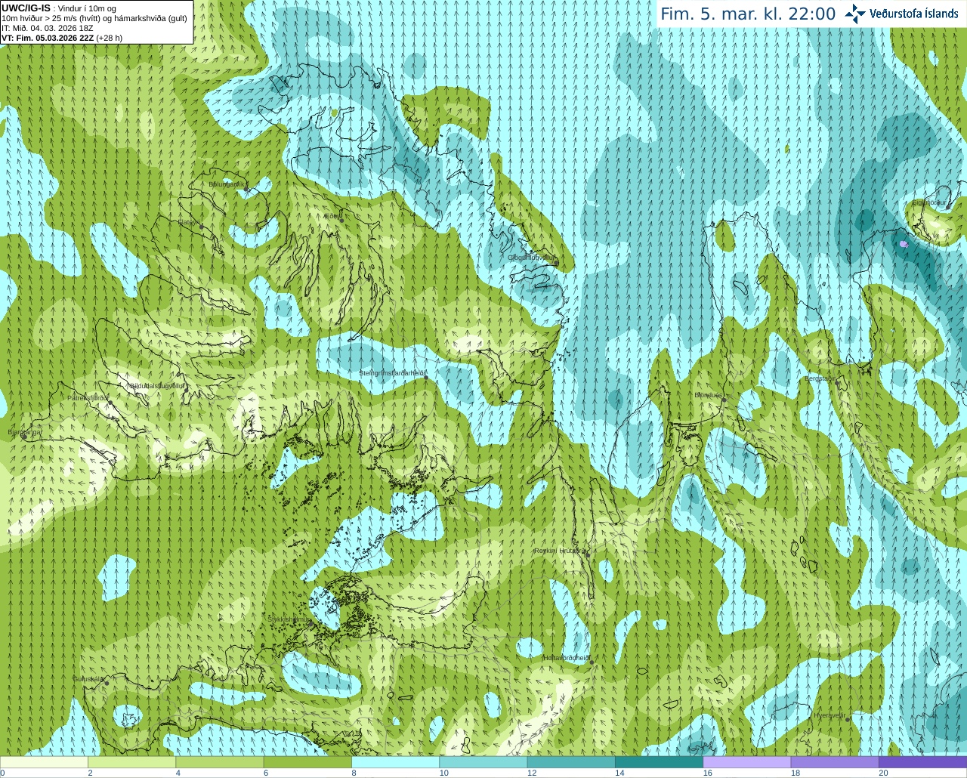Click the 12–14 m/s teal legend swatch
Screen dimensions: 967x778
[x=571, y=761]
